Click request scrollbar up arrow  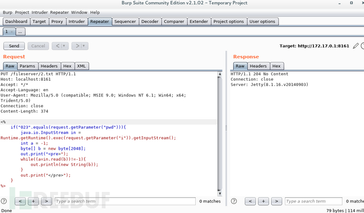(219, 74)
